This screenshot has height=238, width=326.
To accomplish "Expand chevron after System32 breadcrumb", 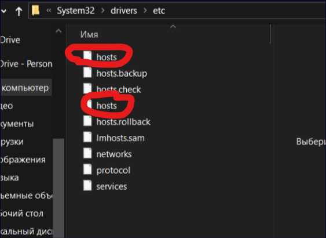I will (x=102, y=10).
